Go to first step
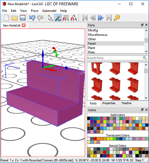Viewport: 149px width, 163px height. [85, 18]
